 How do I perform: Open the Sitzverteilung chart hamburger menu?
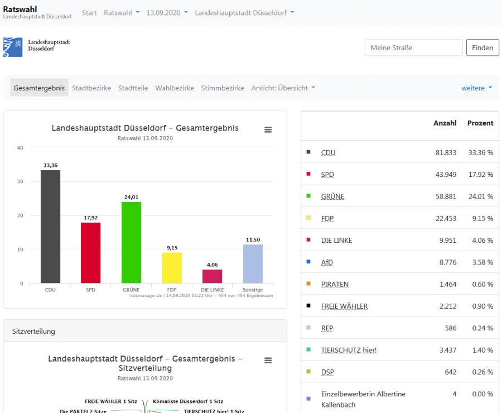click(x=268, y=361)
